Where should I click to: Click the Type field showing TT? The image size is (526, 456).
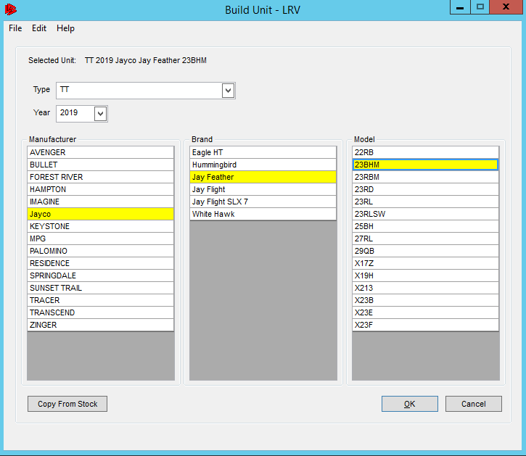146,91
